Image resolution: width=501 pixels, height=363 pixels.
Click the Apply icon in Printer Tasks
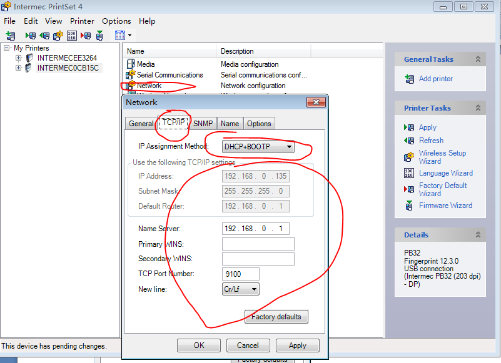click(409, 127)
